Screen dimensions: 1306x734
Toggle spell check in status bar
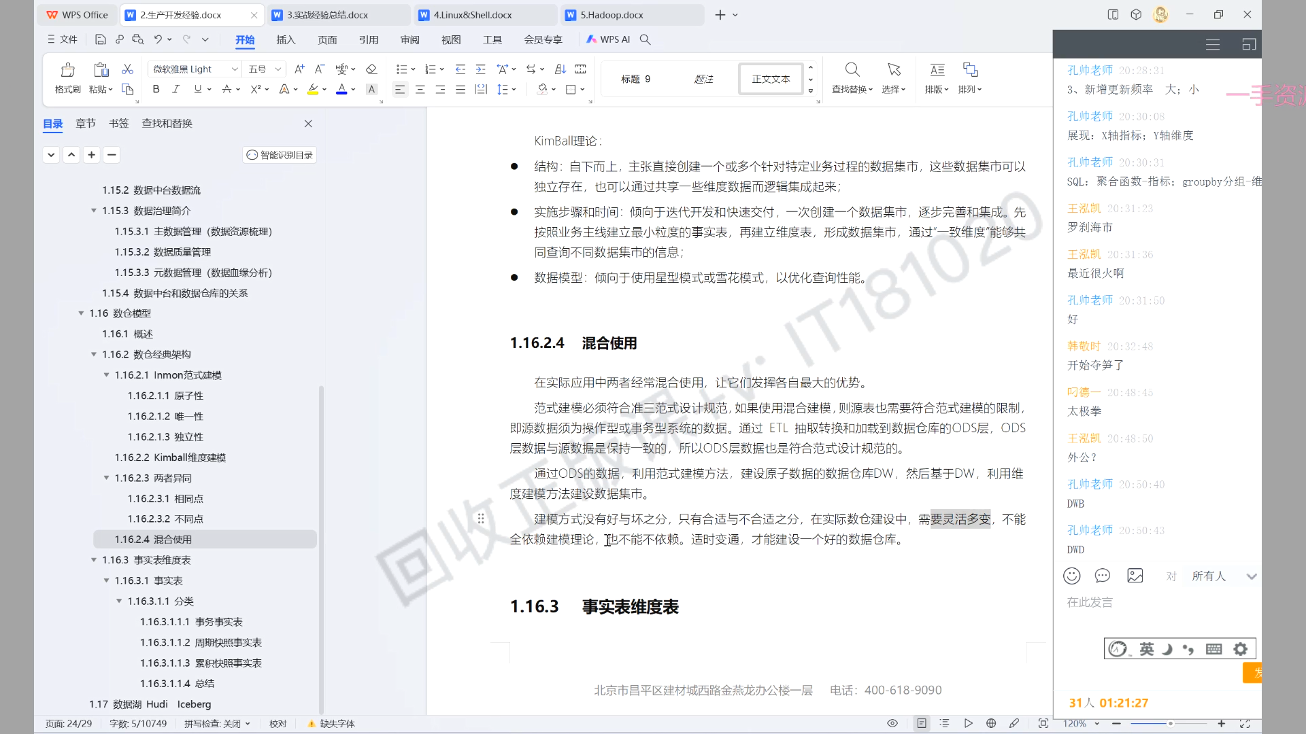[217, 724]
